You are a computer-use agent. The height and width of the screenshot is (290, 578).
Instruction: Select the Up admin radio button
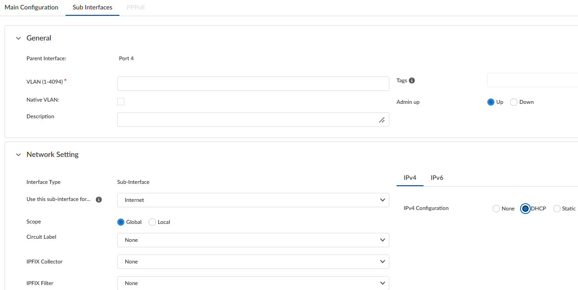click(x=491, y=102)
